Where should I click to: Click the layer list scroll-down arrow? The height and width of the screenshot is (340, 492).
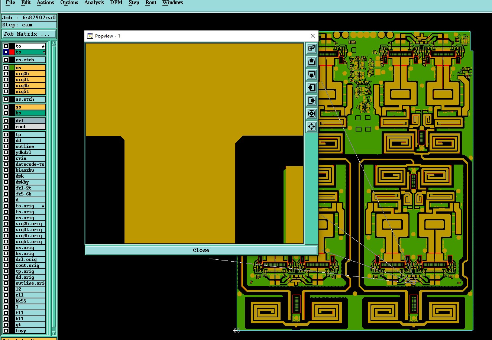tap(54, 333)
